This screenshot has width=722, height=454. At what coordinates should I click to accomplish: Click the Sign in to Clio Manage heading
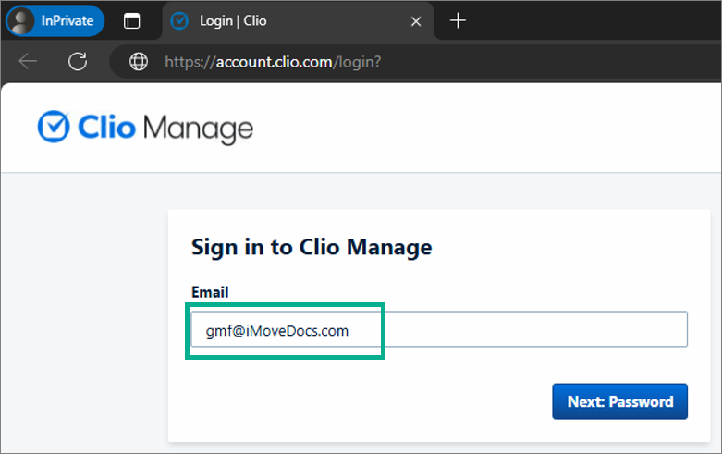(312, 247)
